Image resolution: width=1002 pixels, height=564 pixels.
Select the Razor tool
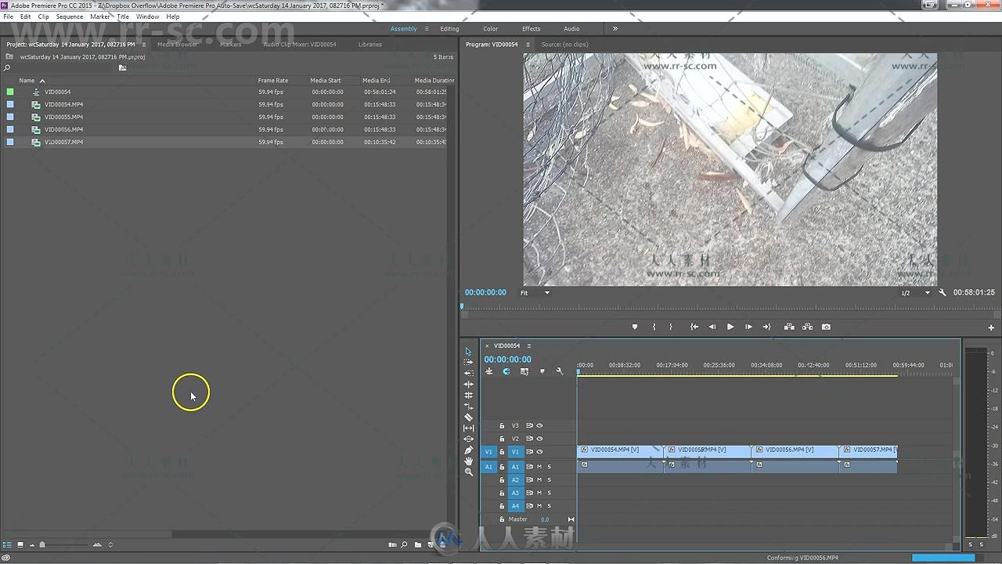469,417
